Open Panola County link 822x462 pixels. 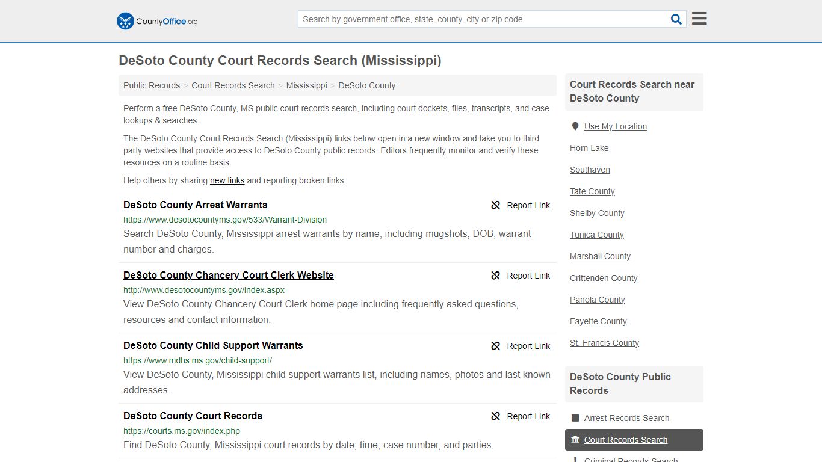[598, 300]
